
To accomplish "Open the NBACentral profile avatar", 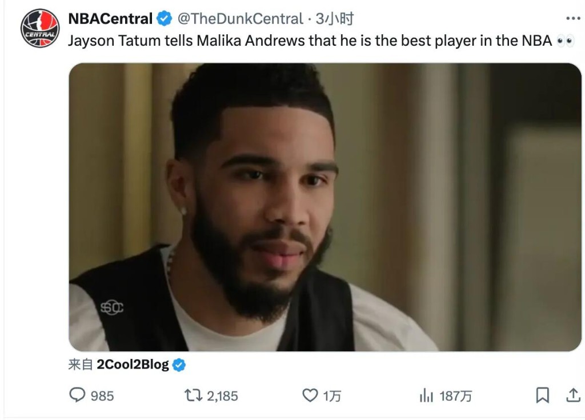I will click(x=40, y=28).
